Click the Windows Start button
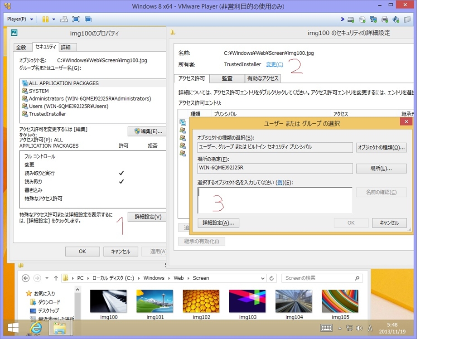 tap(12, 328)
